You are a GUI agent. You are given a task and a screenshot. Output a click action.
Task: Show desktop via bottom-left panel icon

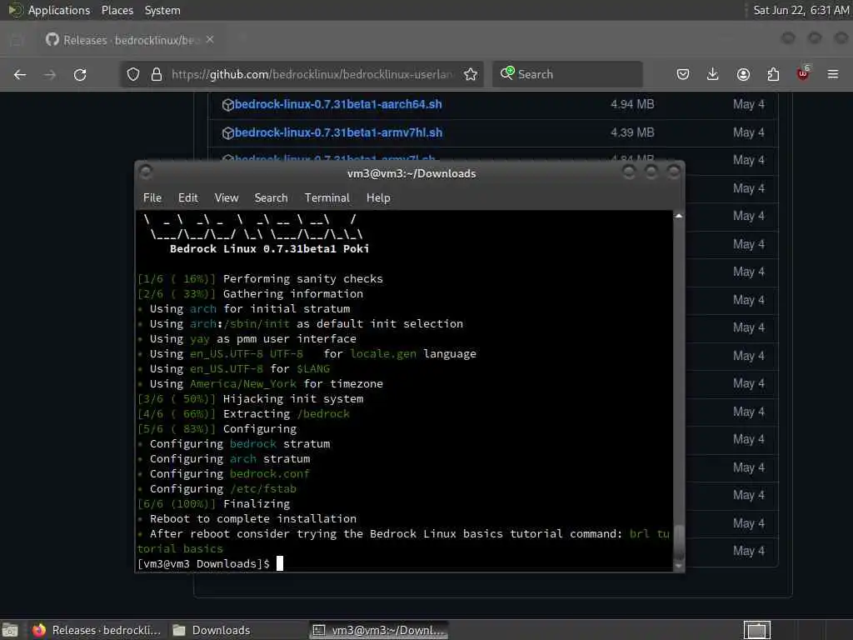(10, 630)
